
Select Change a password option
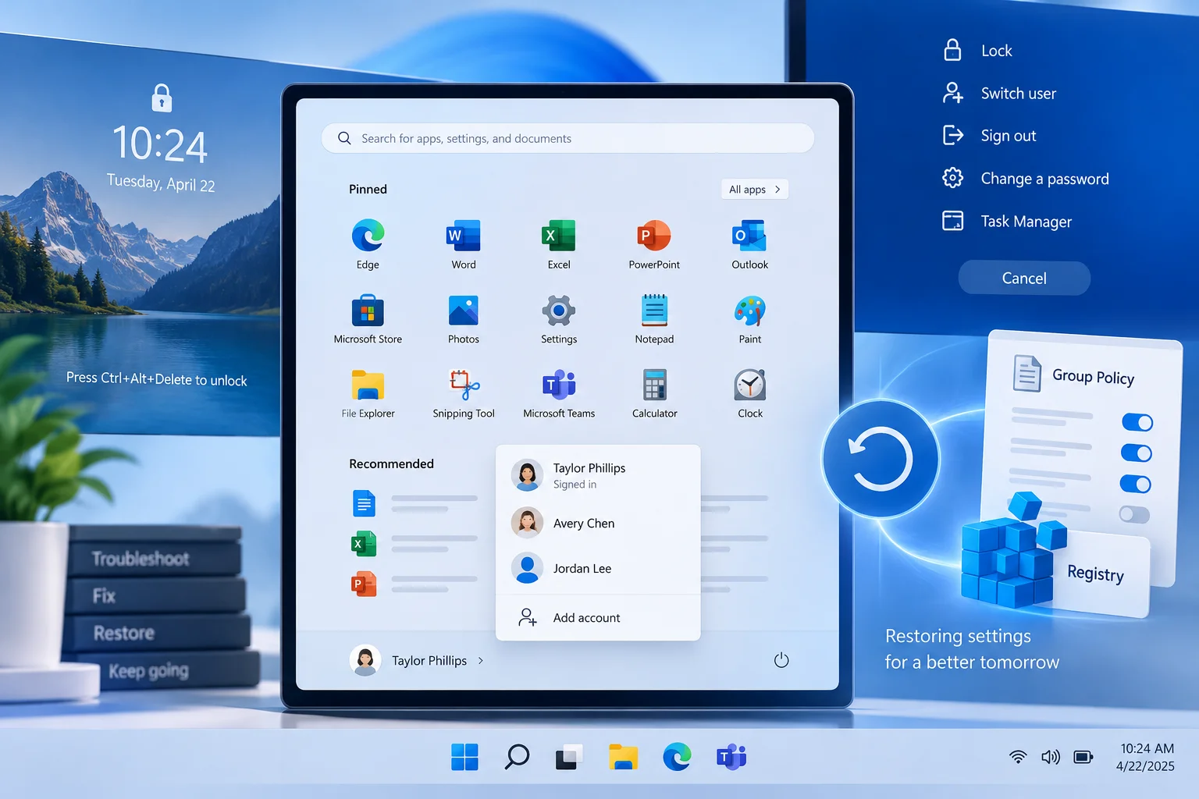[x=1025, y=179]
